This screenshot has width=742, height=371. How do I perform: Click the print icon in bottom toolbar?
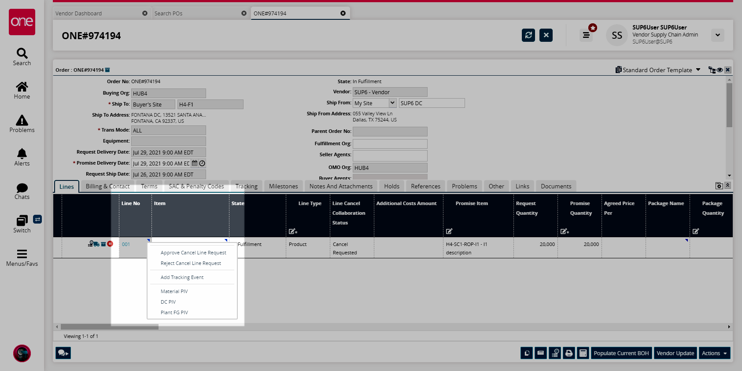[x=569, y=353]
